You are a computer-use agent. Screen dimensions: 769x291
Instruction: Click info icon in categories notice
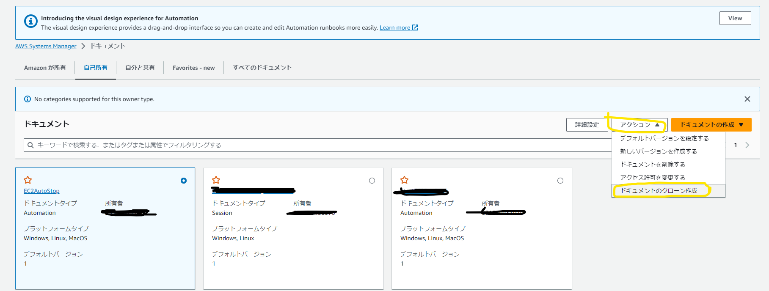(x=28, y=99)
